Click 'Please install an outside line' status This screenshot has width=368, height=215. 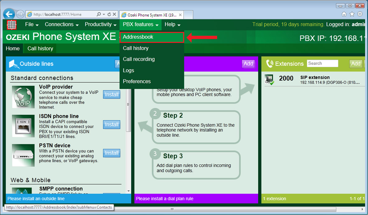36,199
